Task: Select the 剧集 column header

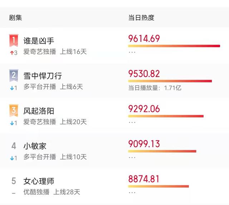Action: point(15,17)
